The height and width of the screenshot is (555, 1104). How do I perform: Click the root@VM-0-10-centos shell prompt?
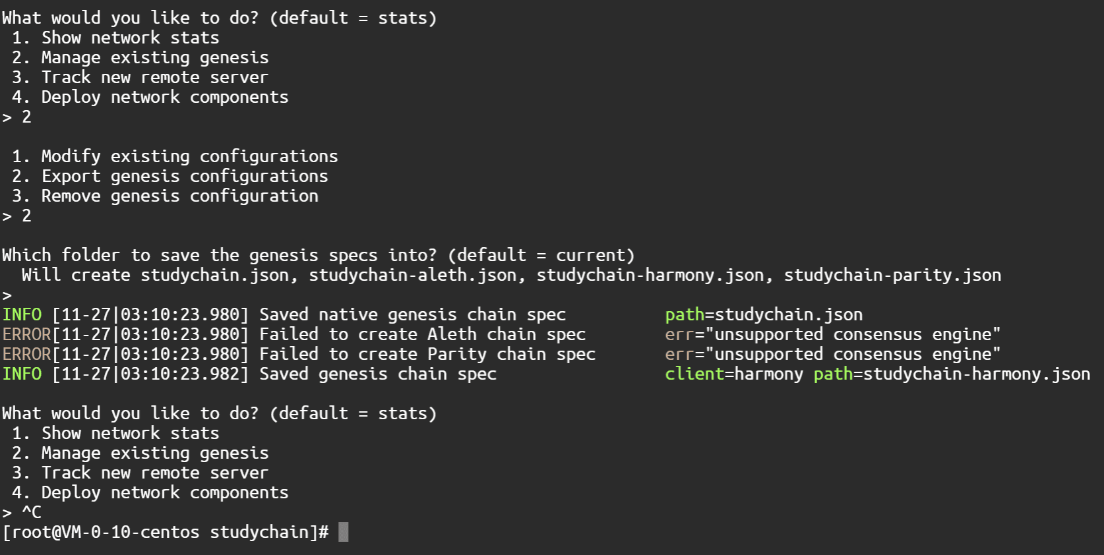click(166, 532)
